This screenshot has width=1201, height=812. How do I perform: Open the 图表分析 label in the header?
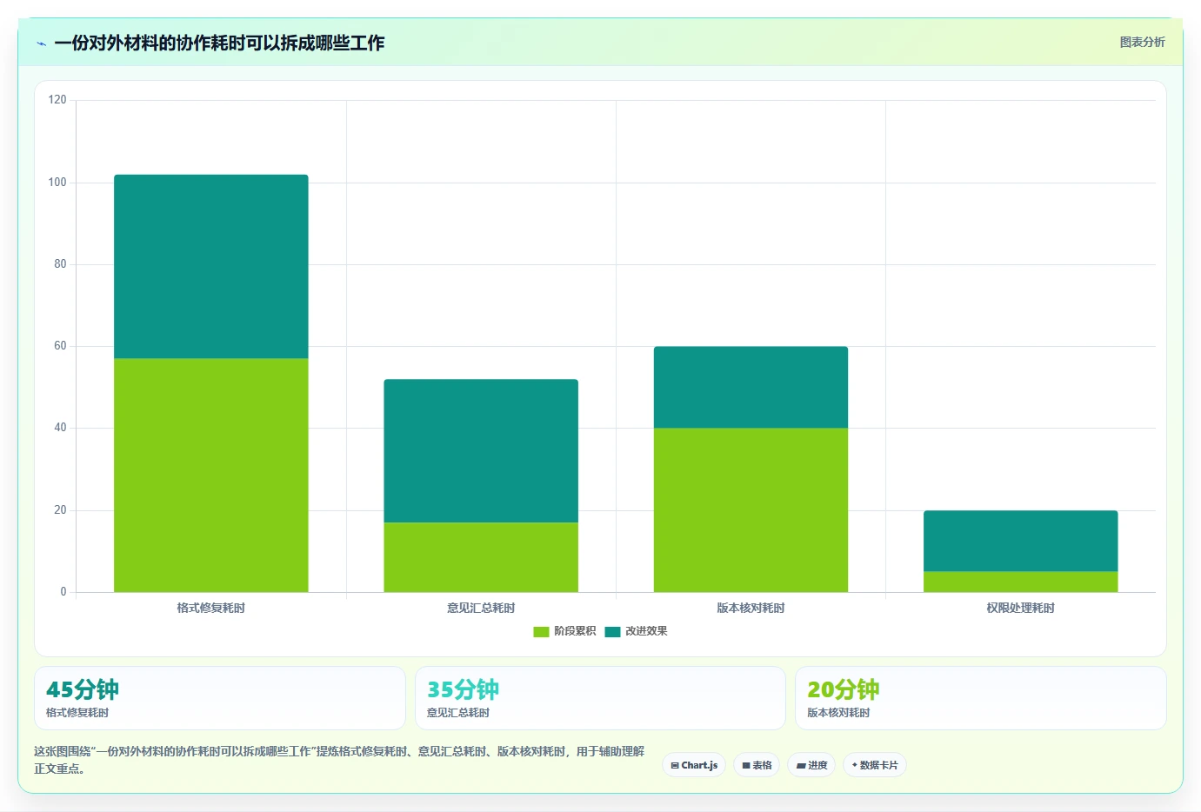click(1142, 42)
